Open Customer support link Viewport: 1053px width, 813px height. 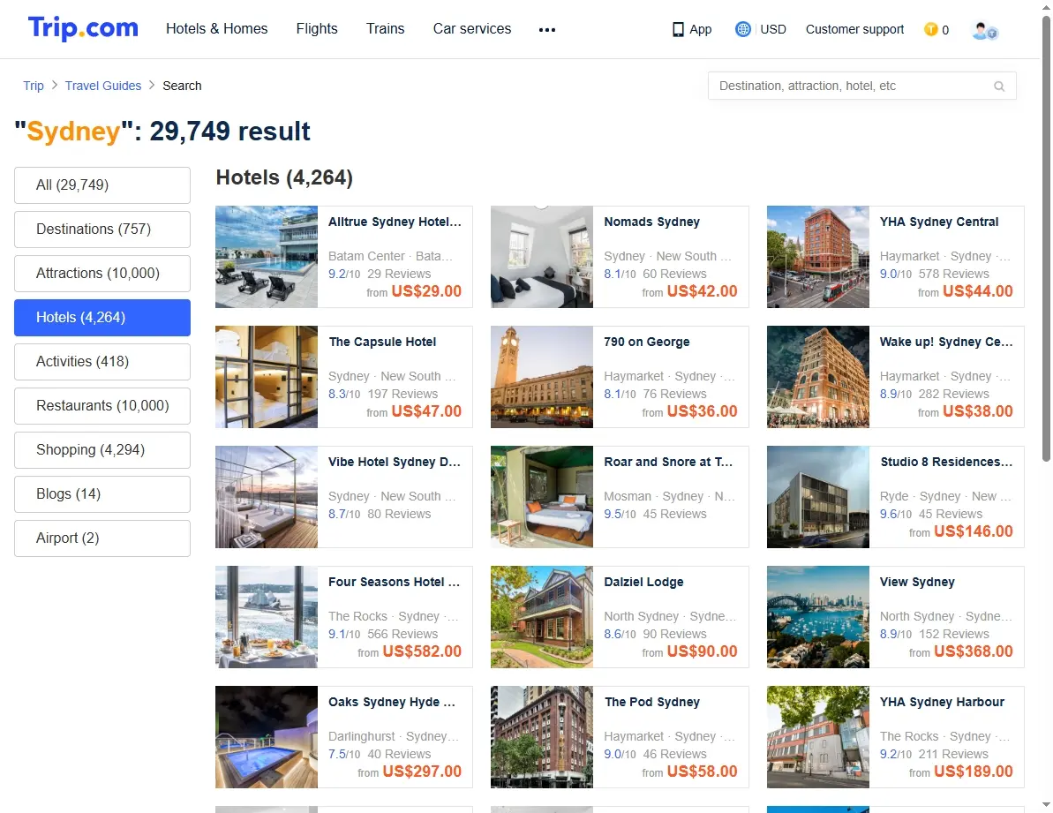855,29
